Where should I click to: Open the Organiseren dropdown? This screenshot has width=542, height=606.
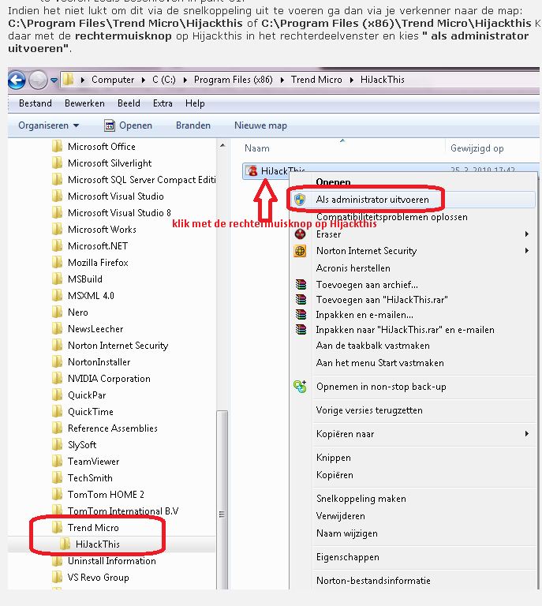coord(49,125)
